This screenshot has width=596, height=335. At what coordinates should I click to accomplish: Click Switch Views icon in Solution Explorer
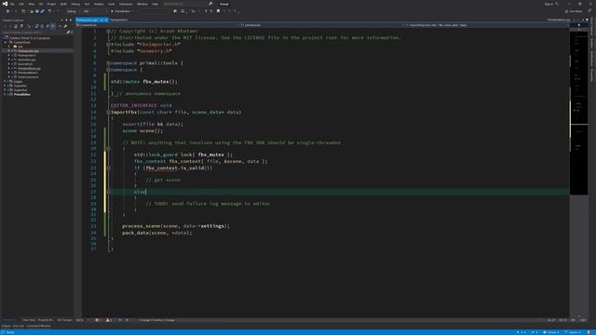pos(21,26)
